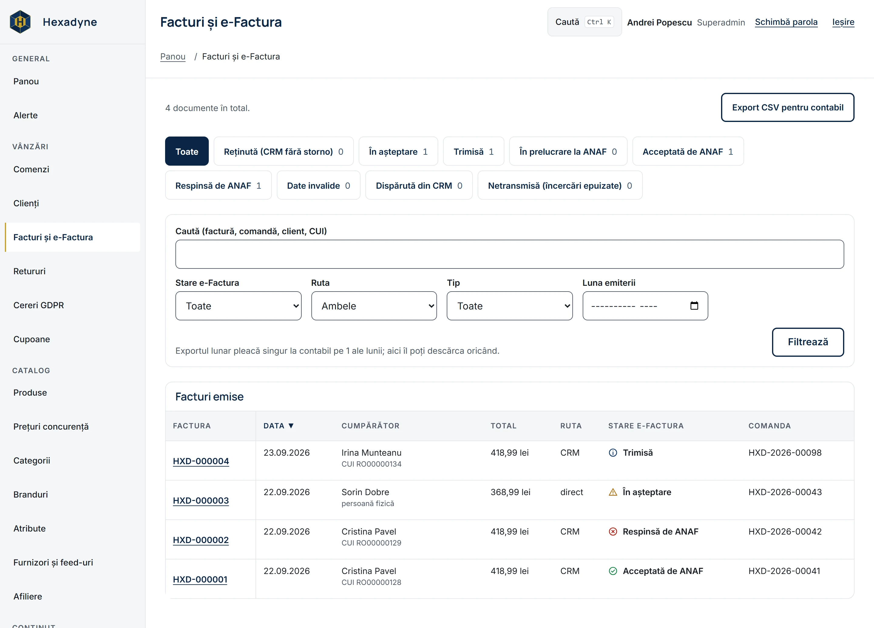The height and width of the screenshot is (628, 874).
Task: Expand the Ruta dropdown showing Ambele
Action: tap(374, 306)
